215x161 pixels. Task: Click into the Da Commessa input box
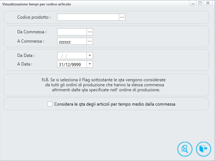click(72, 32)
